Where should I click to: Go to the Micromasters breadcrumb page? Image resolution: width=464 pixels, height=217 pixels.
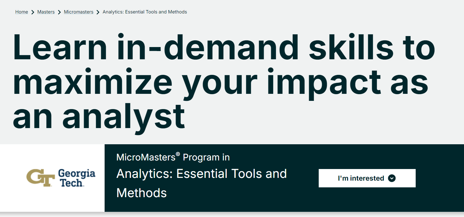point(78,12)
